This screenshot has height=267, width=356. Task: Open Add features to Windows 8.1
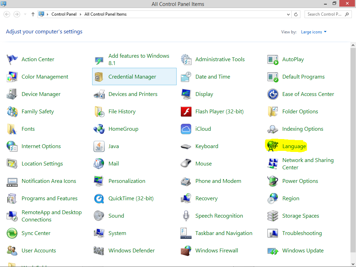click(139, 59)
